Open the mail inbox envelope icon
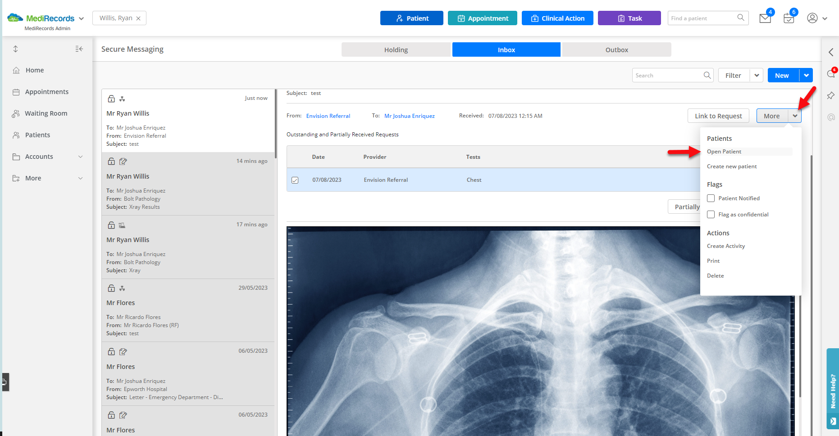Image resolution: width=839 pixels, height=436 pixels. click(765, 18)
